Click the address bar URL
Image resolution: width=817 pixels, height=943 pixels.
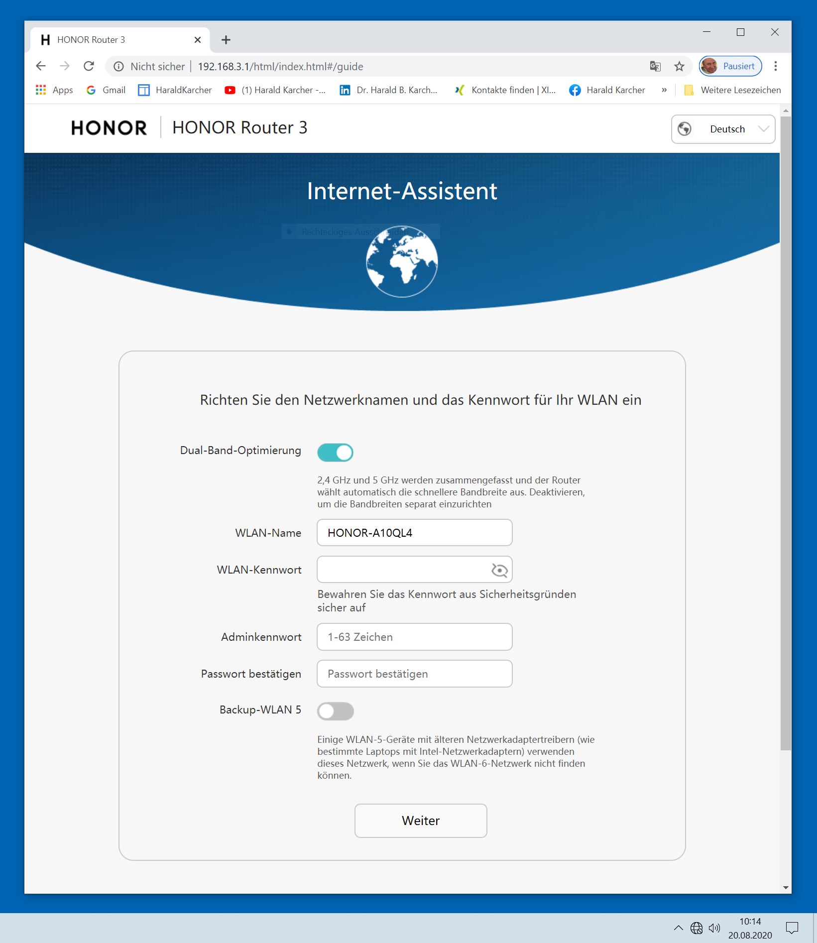[x=280, y=67]
